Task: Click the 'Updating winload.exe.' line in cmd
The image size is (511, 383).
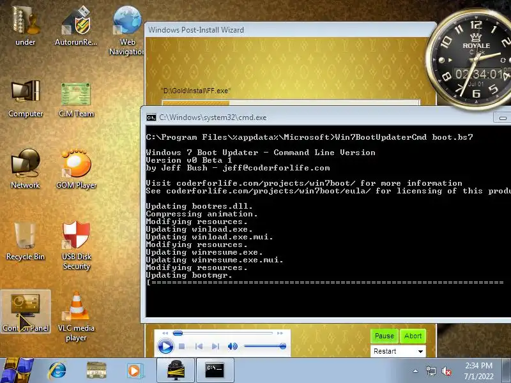Action: (x=199, y=229)
